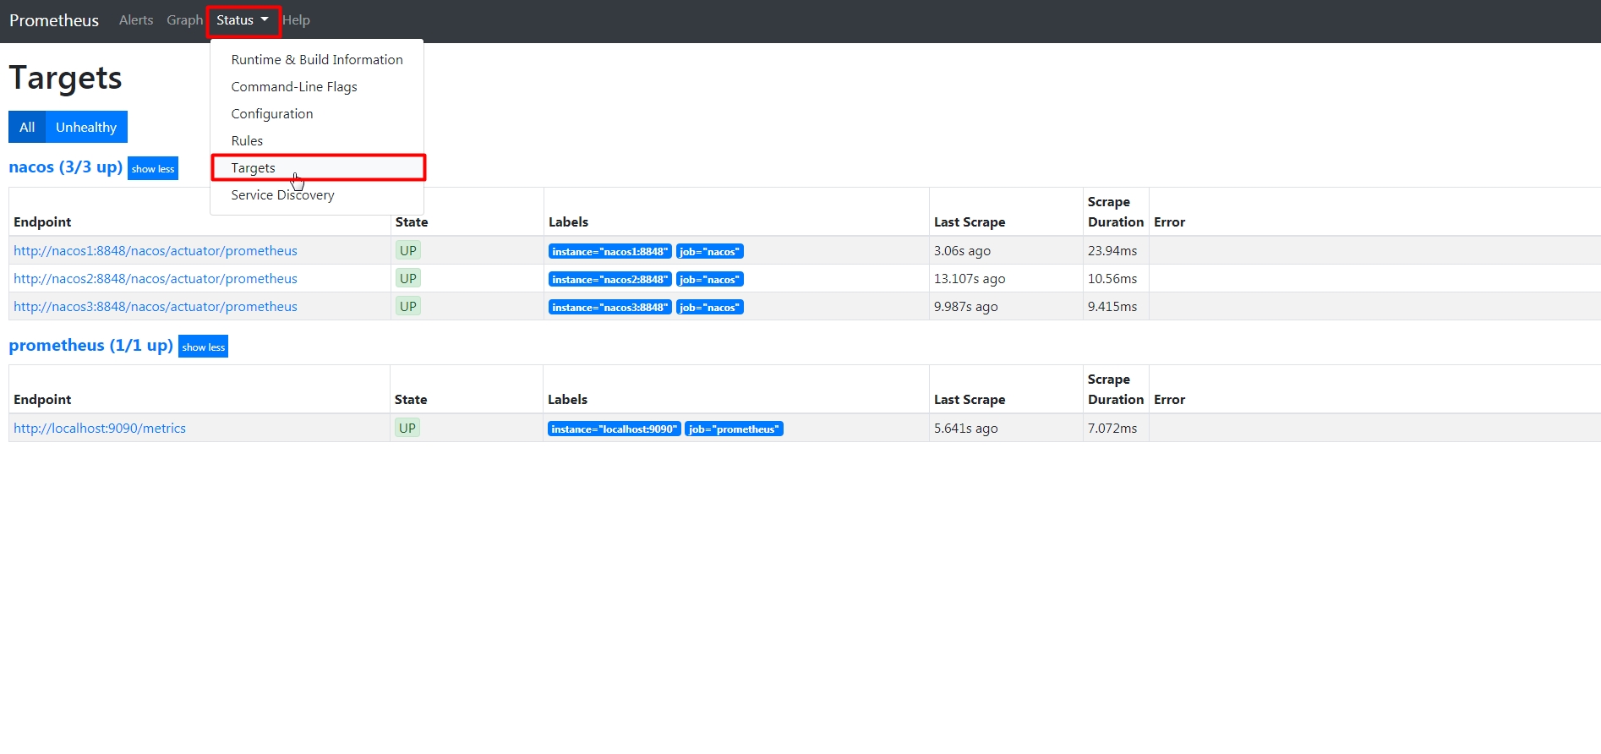Click scrape duration 10.56ms
1601x754 pixels.
pos(1112,279)
